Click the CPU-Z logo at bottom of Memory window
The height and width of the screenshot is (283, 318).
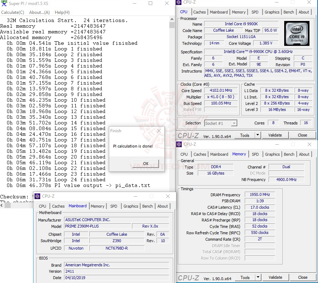tap(189, 277)
